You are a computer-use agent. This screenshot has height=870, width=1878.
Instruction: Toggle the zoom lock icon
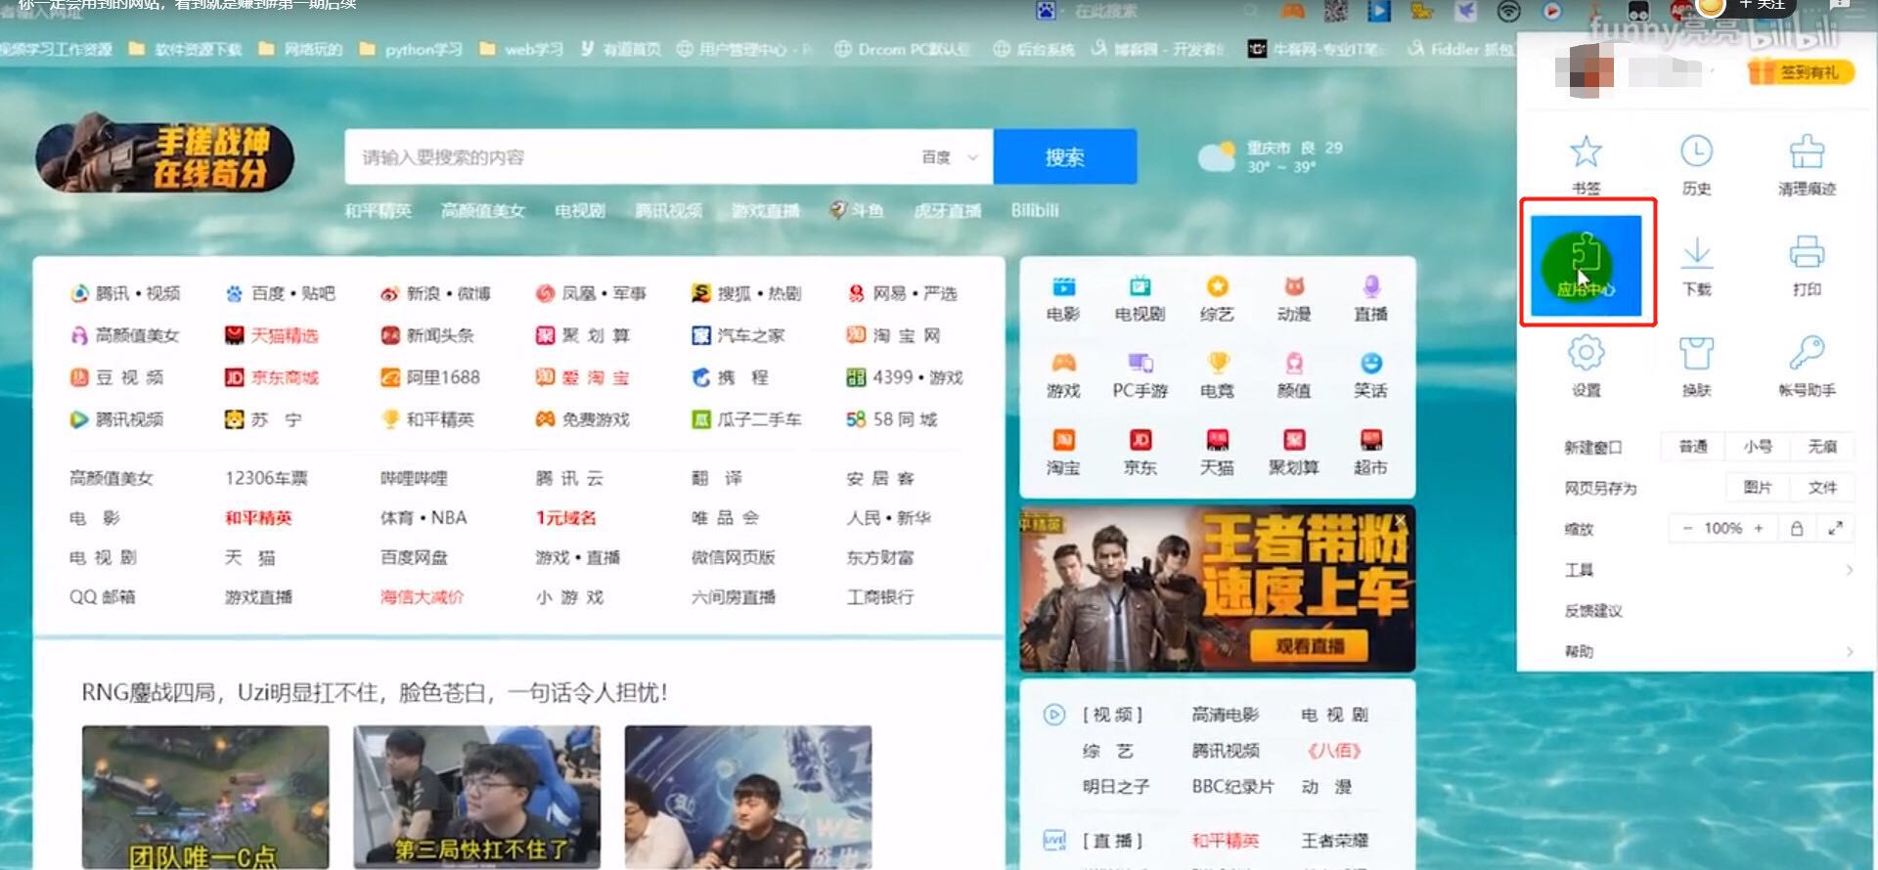pyautogui.click(x=1797, y=529)
